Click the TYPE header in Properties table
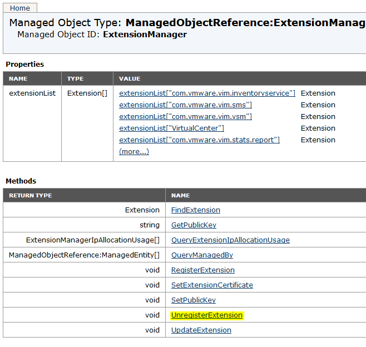Screen dimensions: 366x347 pyautogui.click(x=76, y=79)
